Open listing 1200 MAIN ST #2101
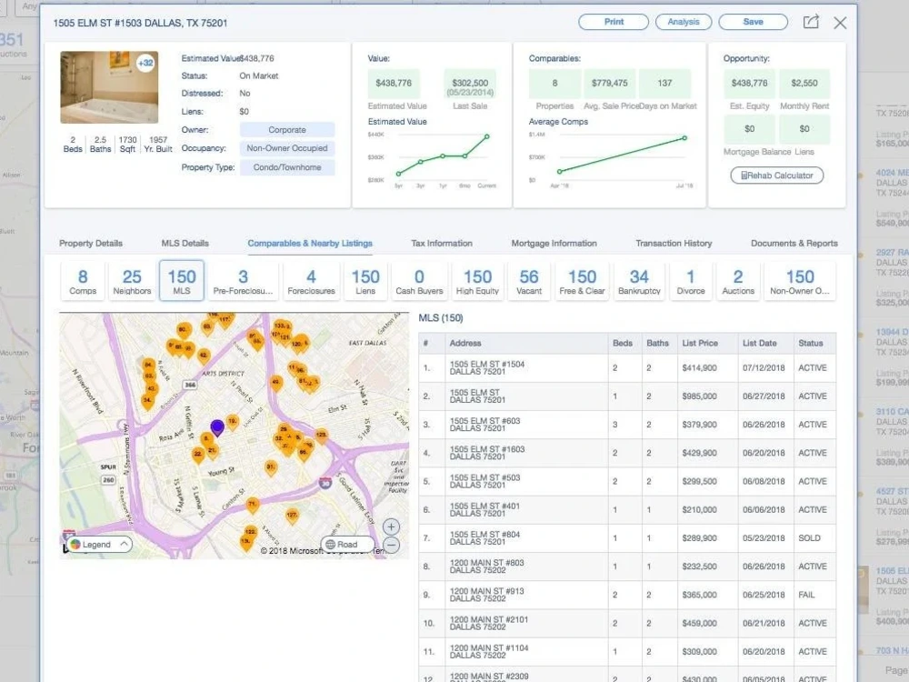 [x=627, y=624]
